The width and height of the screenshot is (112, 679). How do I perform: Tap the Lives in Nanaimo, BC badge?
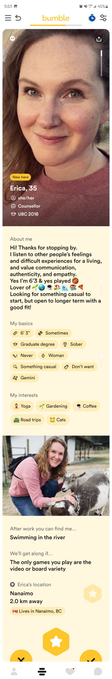pos(38,611)
